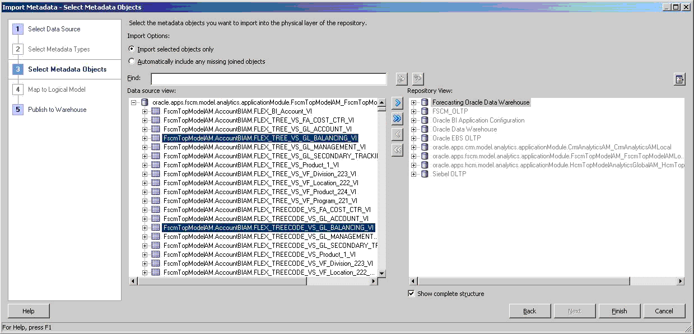Click the data source view vertical scrollbar up arrow

pyautogui.click(x=382, y=102)
